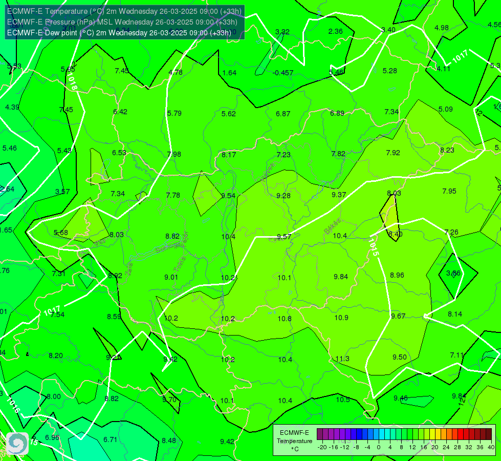Screen dimensions: 501x461
Task: Click the 6.89 temperature value
Action: coord(337,113)
